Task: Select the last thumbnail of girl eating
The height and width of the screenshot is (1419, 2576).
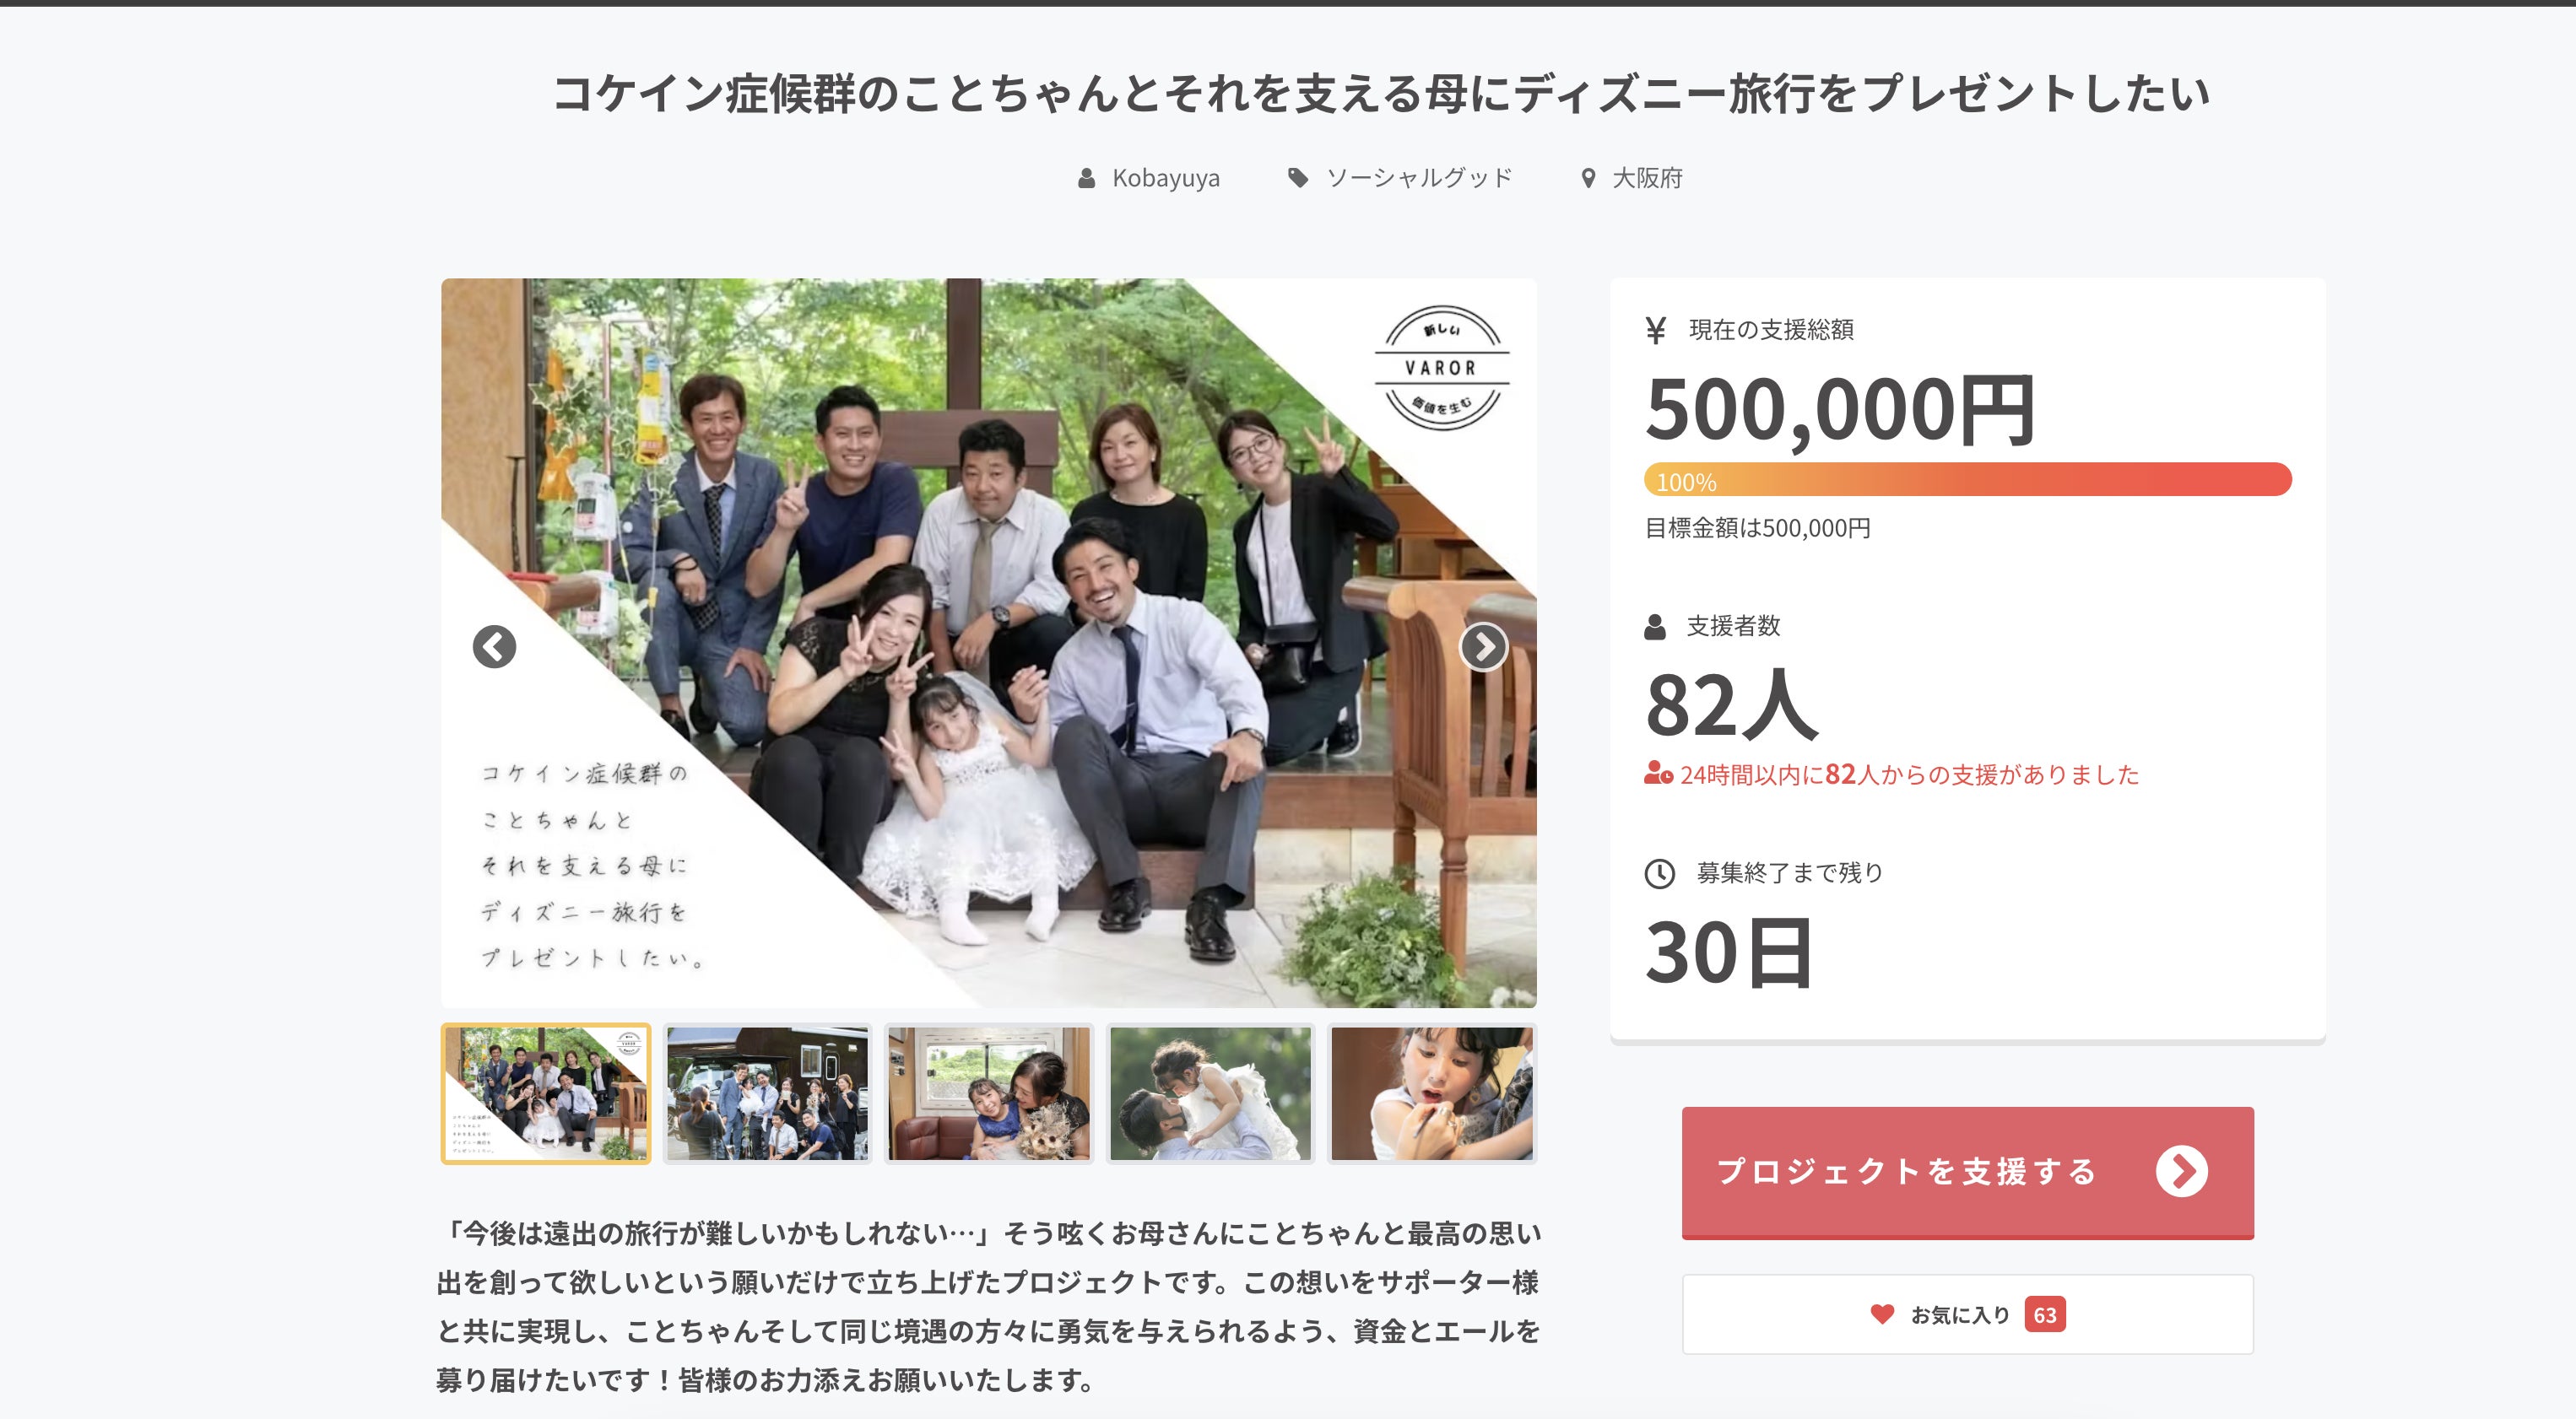Action: 1432,1093
